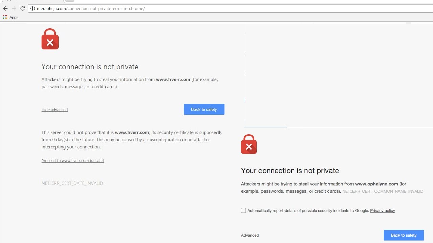Click the red lock icon above ophalynn warning
The height and width of the screenshot is (243, 433).
point(249,144)
